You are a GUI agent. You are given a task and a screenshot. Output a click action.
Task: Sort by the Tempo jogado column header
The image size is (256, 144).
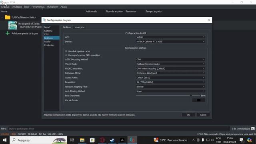click(x=154, y=12)
